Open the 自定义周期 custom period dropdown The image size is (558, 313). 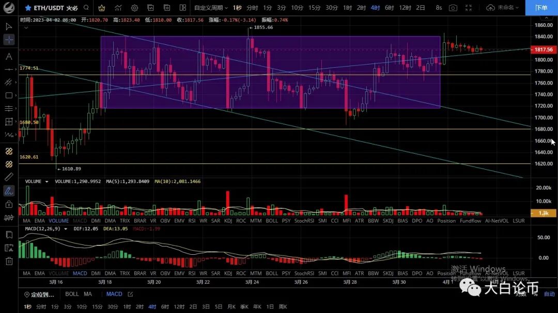click(x=211, y=7)
